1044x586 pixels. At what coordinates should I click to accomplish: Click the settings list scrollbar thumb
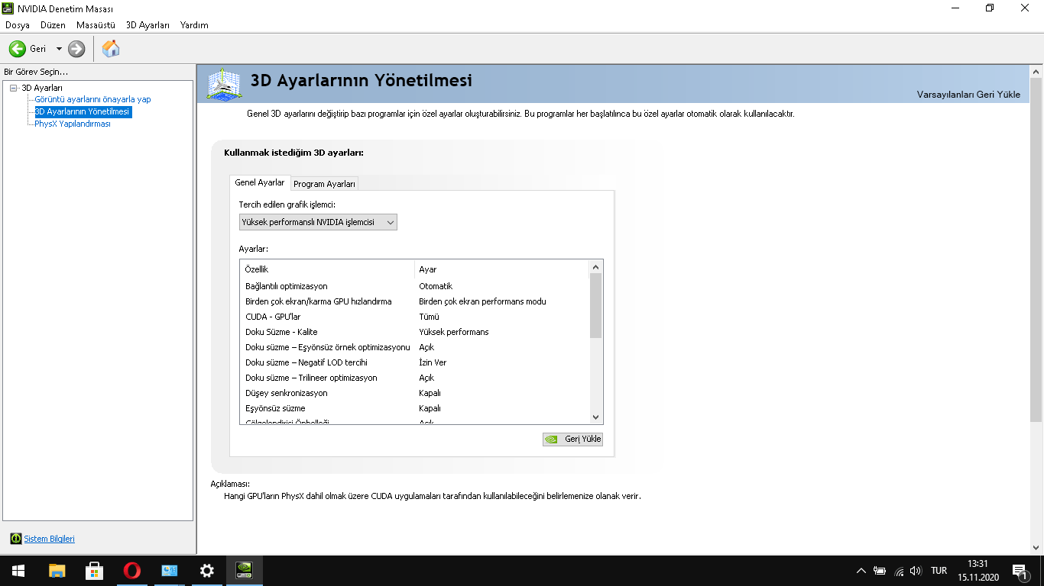(x=596, y=305)
